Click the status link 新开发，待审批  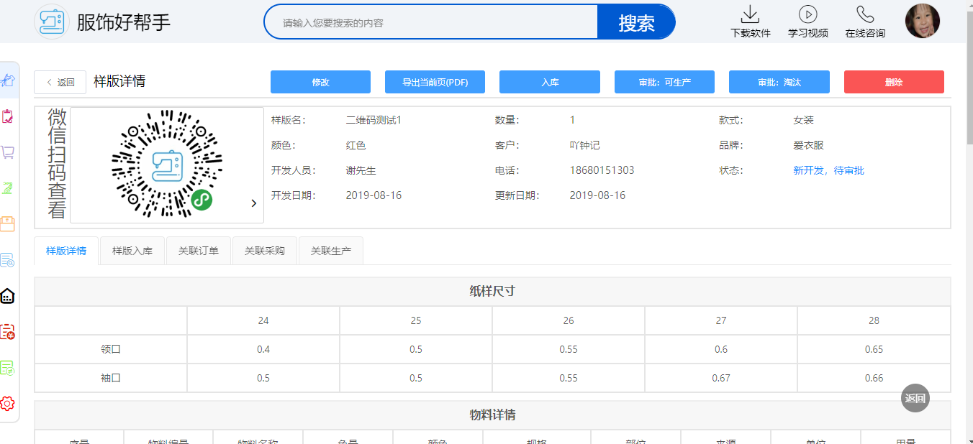point(828,170)
